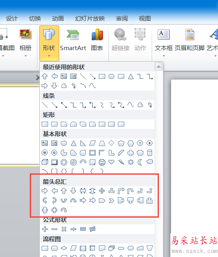Click the 超链接 hyperlink button
The height and width of the screenshot is (257, 218).
(x=120, y=40)
